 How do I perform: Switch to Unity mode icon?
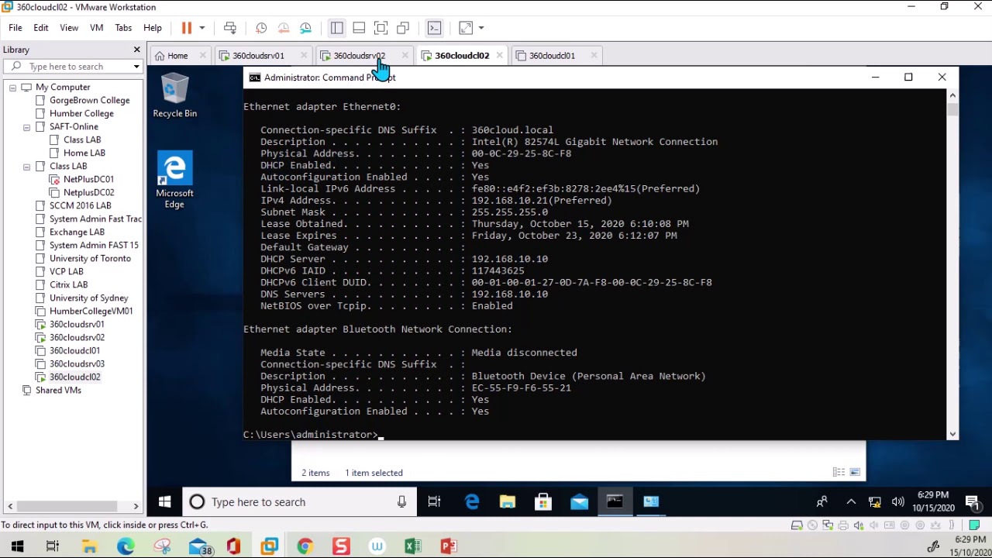click(x=403, y=28)
